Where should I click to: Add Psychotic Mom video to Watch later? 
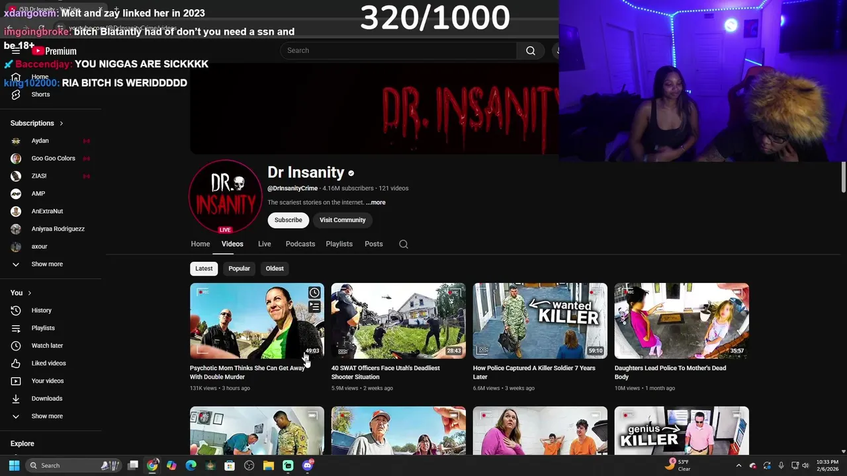click(x=314, y=293)
